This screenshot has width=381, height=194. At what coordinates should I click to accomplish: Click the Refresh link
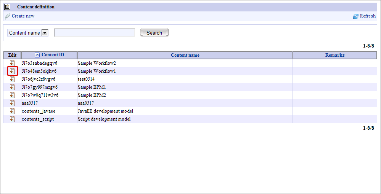pos(368,16)
